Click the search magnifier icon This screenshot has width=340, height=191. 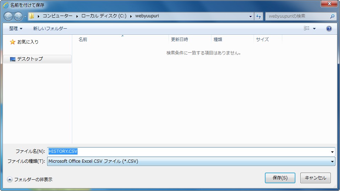[x=332, y=16]
